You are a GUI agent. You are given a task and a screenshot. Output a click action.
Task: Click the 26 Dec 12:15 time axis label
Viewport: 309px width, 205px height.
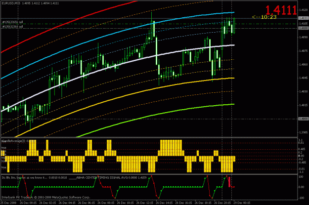click(145, 203)
